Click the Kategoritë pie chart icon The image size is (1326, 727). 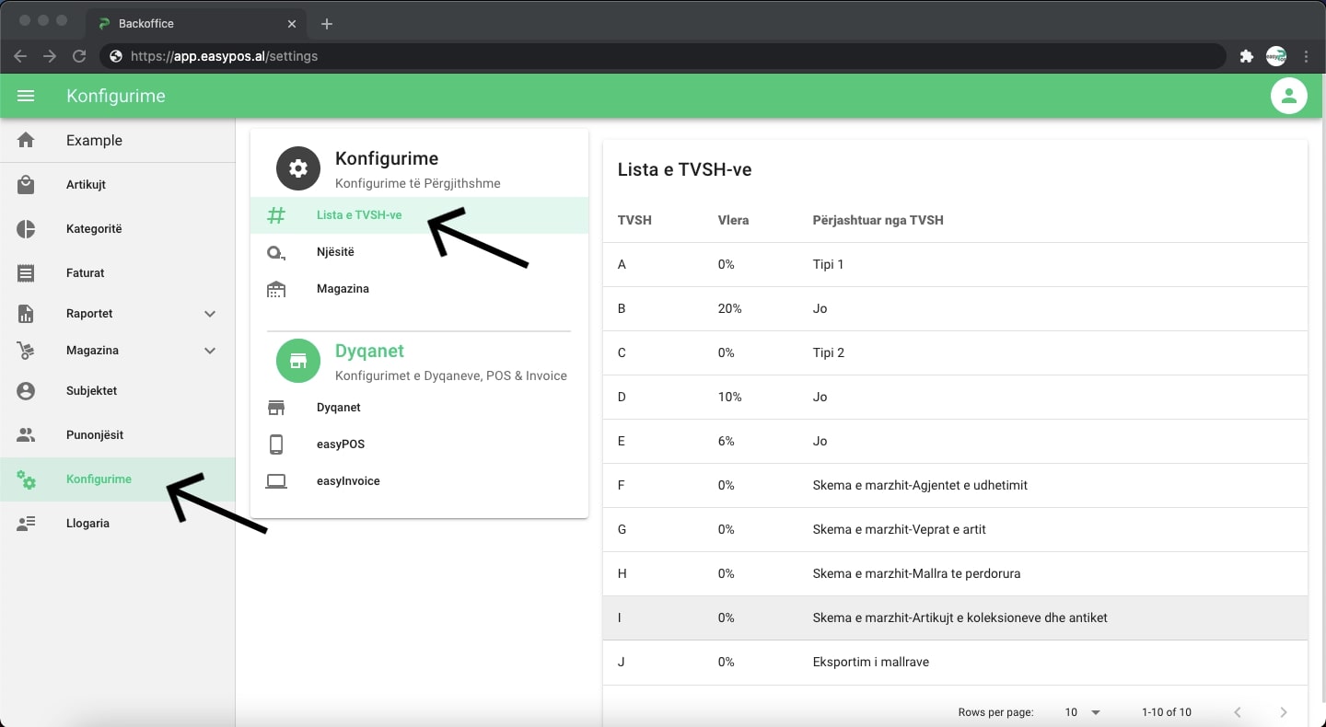coord(26,229)
